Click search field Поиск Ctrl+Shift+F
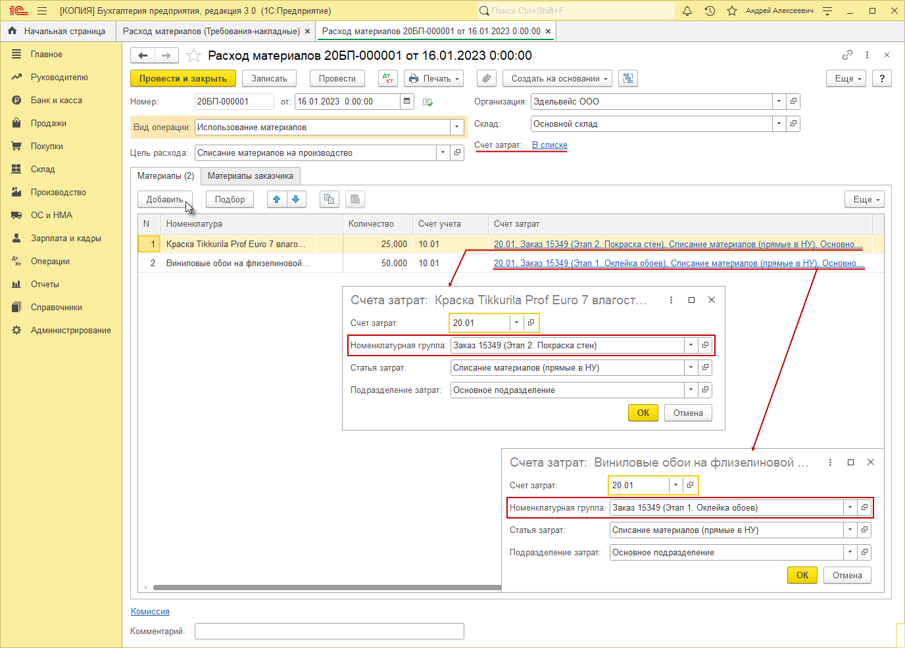This screenshot has width=905, height=648. pyautogui.click(x=575, y=11)
